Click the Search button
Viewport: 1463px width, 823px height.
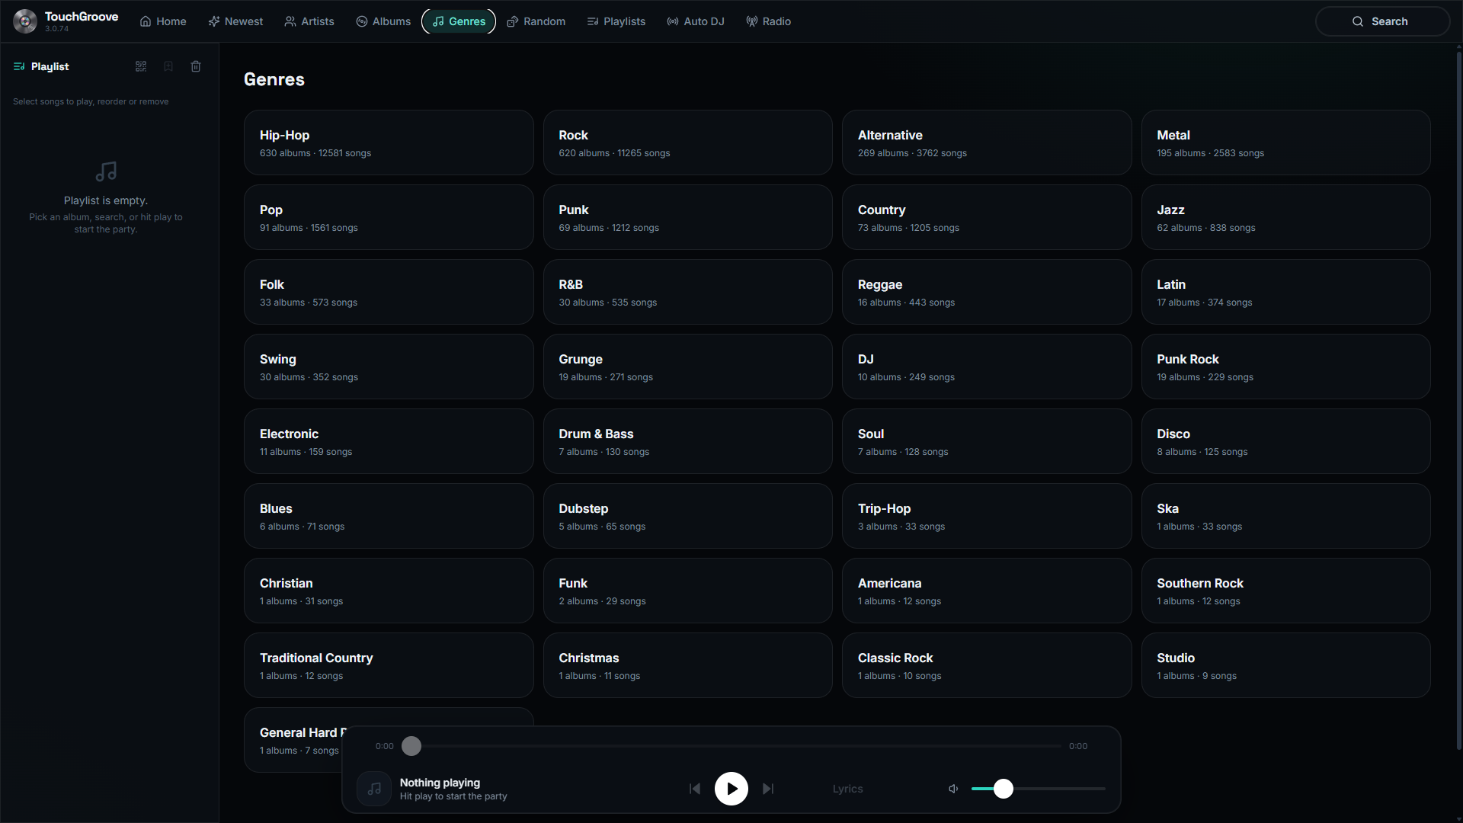pos(1382,21)
